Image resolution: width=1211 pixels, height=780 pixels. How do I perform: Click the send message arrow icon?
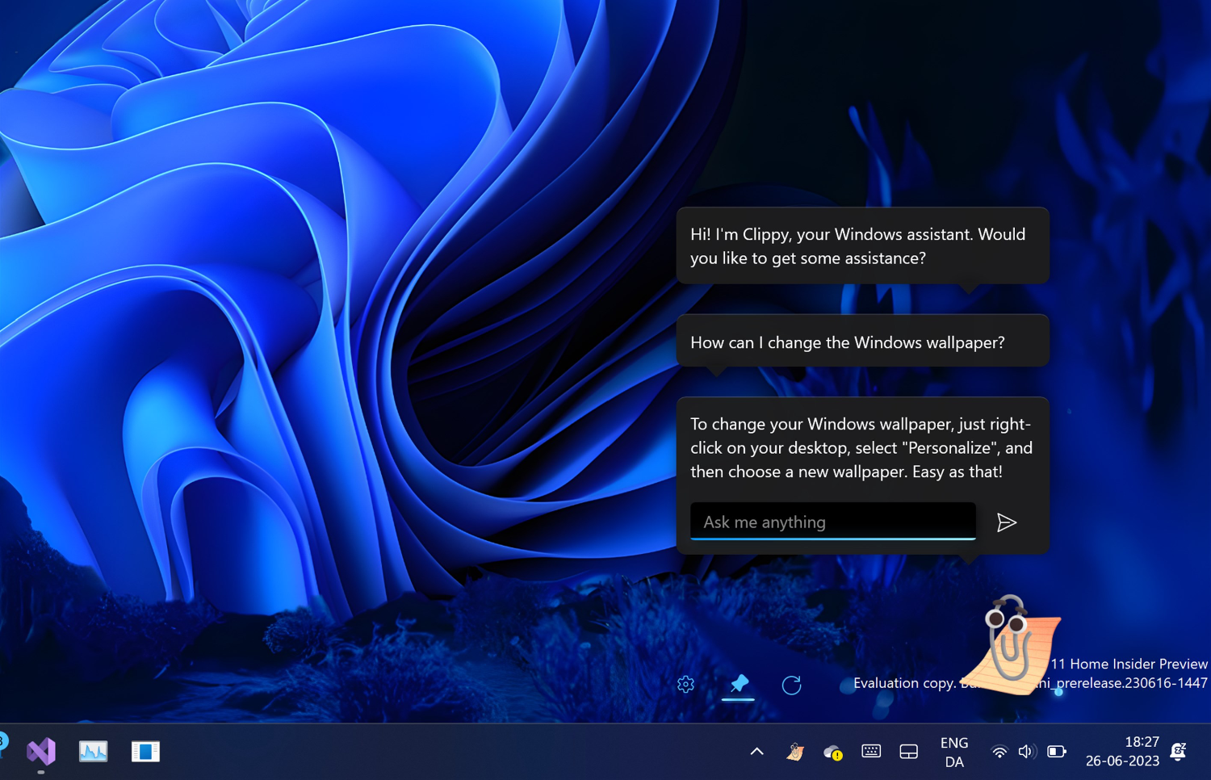(1006, 522)
